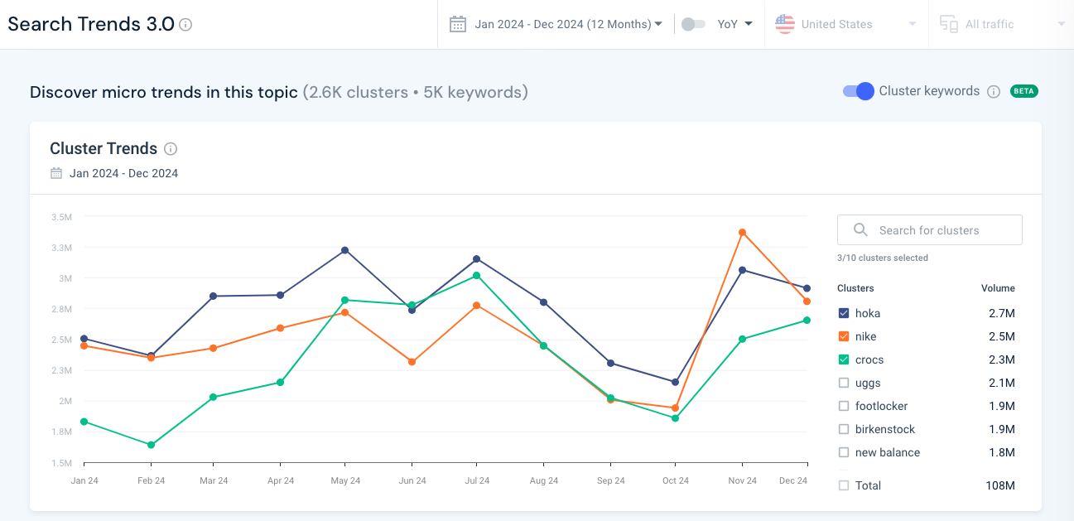Click crocs volume value 2.3M

[1001, 359]
